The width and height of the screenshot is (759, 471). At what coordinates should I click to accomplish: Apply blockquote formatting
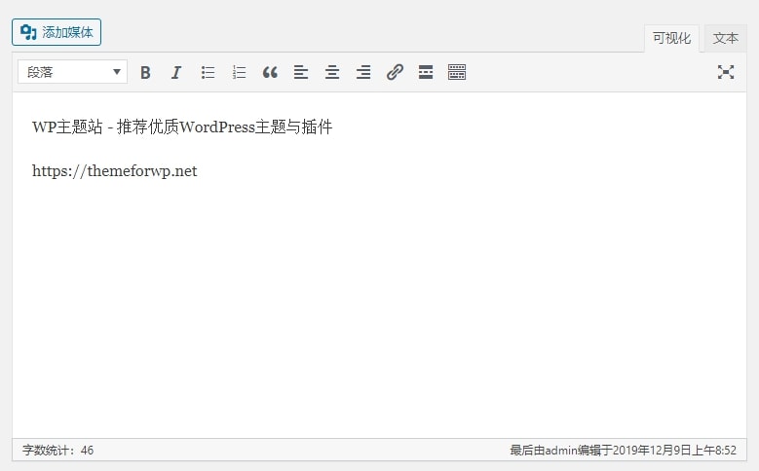270,72
